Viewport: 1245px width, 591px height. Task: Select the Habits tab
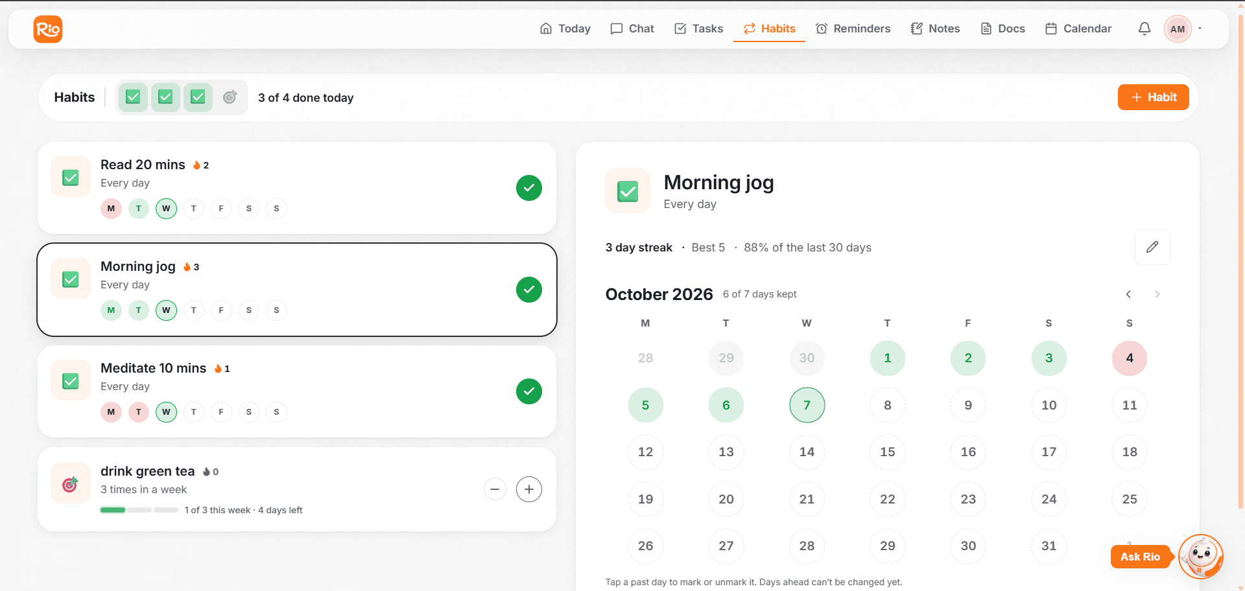(770, 29)
